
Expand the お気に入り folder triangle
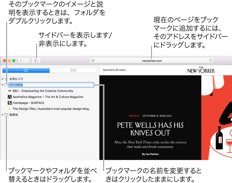[x=2, y=79]
